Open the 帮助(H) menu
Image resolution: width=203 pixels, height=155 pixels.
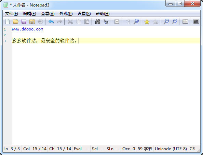[x=103, y=14]
